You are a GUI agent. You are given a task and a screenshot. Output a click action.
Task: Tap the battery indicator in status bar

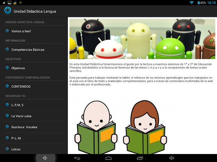[202, 3]
